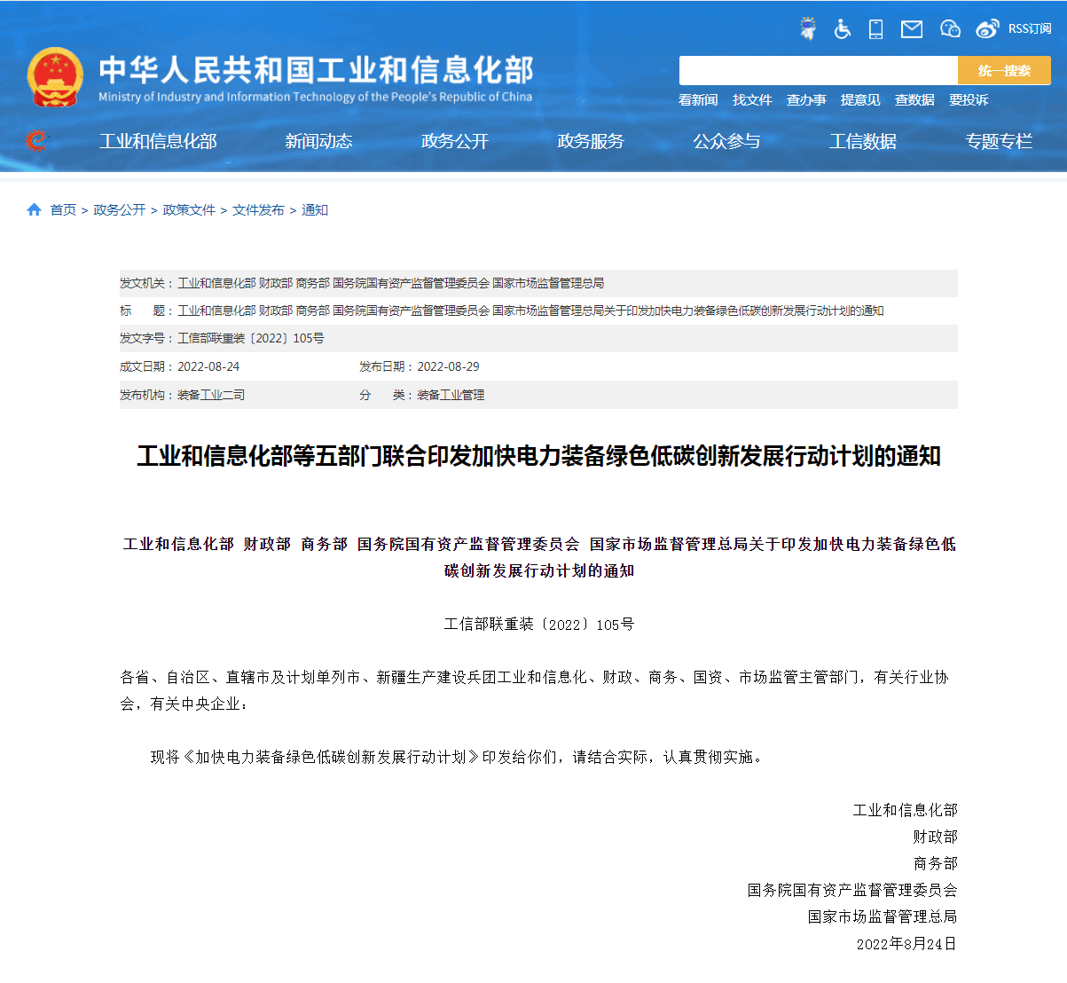Click signature line 工业和信息化部
This screenshot has height=983, width=1067.
(x=906, y=810)
